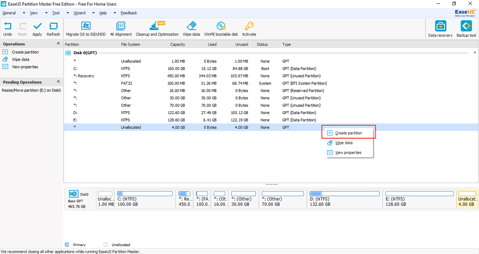Select the 1.00 MB unallocated row
479x254 pixels.
click(271, 61)
